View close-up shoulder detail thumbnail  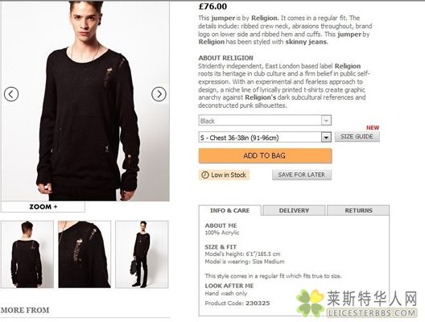coord(85,254)
